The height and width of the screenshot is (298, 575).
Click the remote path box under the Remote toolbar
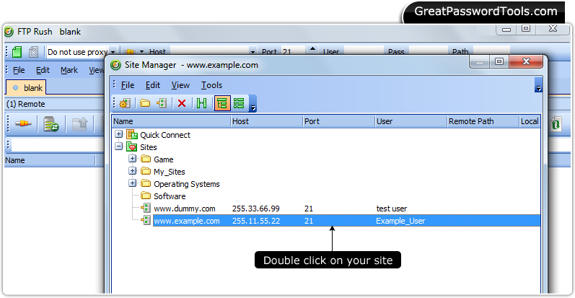(58, 145)
